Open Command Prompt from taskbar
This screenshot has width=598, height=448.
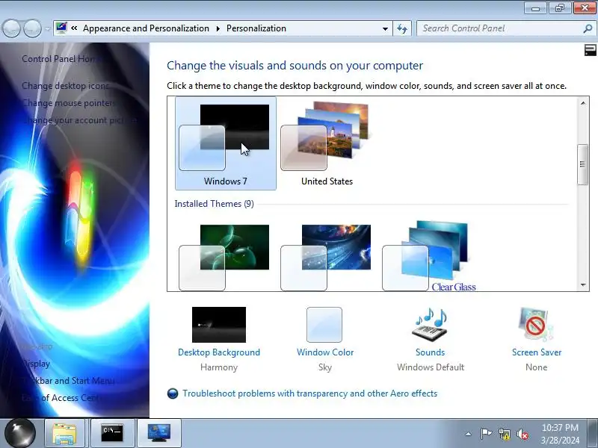click(112, 434)
